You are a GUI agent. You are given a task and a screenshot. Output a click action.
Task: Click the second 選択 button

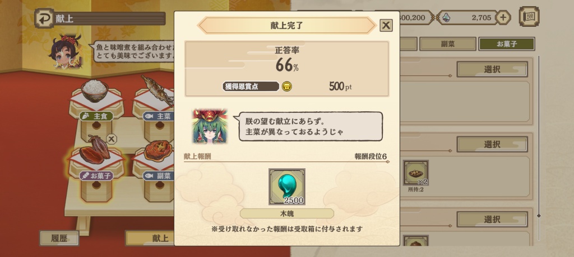(492, 144)
